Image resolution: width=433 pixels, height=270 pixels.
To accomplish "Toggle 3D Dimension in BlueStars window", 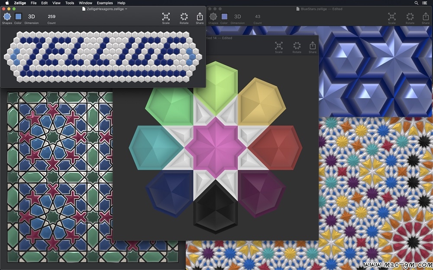I will (238, 17).
